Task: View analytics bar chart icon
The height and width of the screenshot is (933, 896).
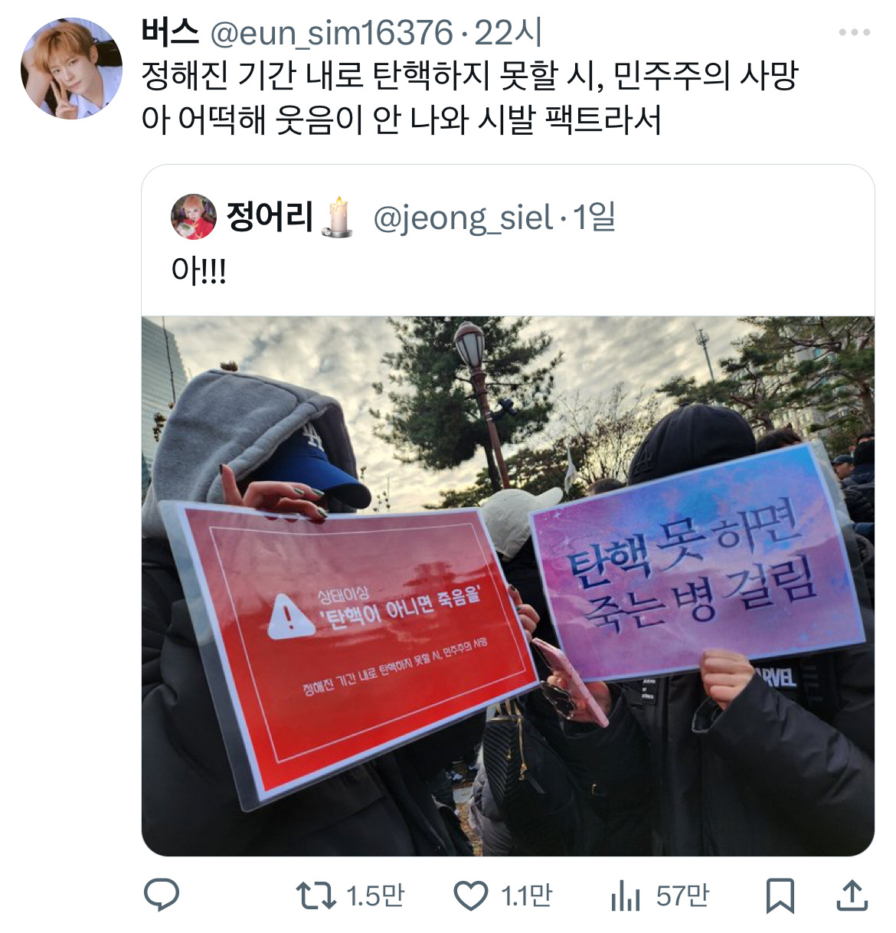Action: pyautogui.click(x=626, y=895)
